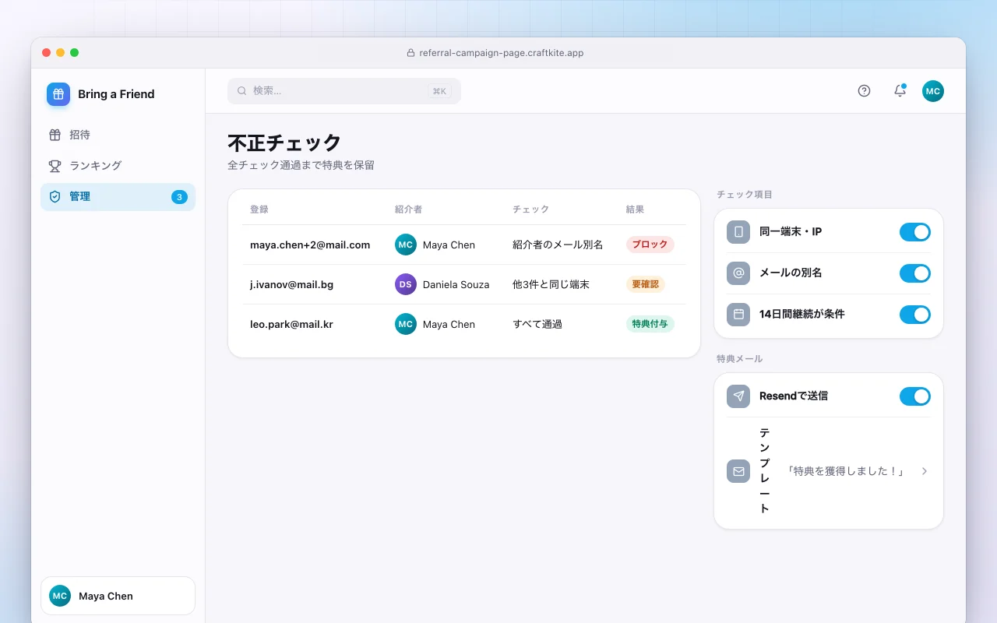This screenshot has height=623, width=997.
Task: Turn off 14日間継続が条件 switch
Action: (915, 315)
